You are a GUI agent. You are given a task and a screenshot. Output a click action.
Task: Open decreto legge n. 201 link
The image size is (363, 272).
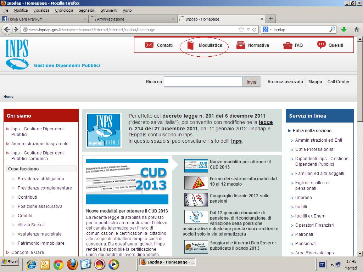214,116
